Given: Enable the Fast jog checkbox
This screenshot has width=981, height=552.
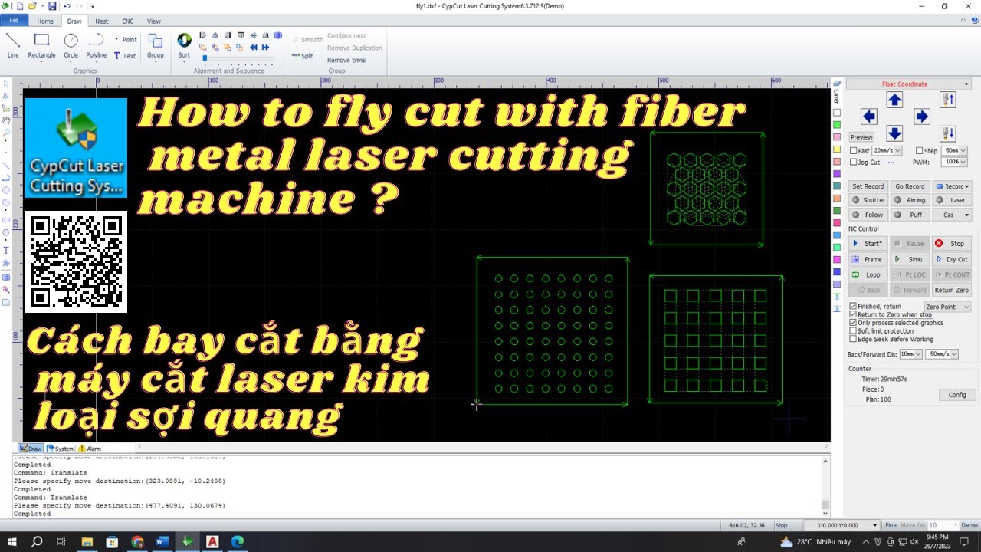Looking at the screenshot, I should tap(854, 151).
